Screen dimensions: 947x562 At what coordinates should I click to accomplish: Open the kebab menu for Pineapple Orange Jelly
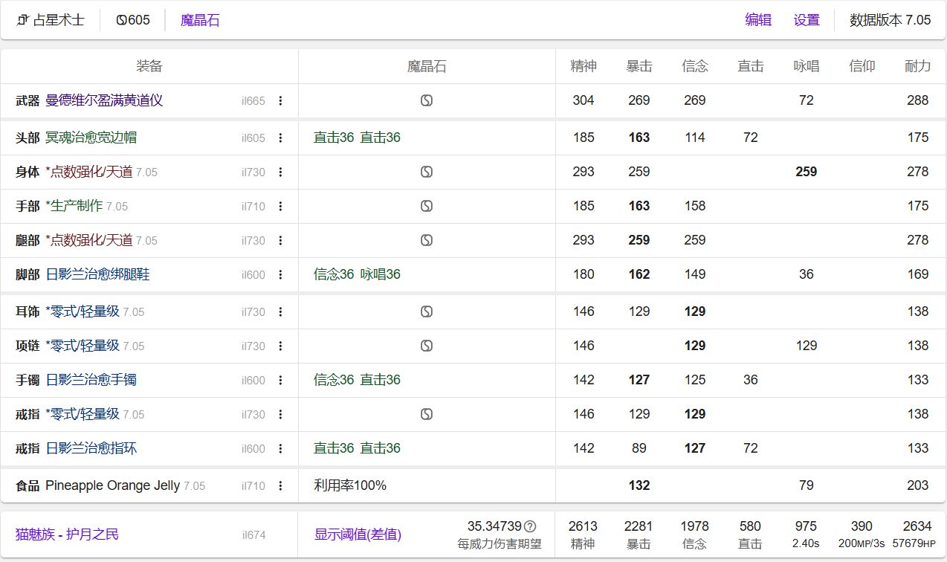(280, 485)
